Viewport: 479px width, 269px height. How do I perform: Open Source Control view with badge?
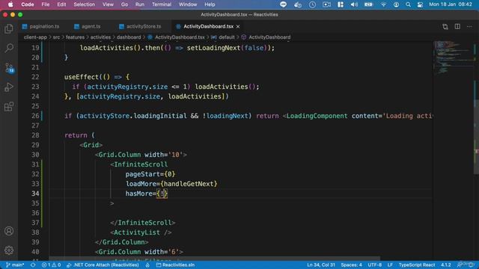point(9,68)
